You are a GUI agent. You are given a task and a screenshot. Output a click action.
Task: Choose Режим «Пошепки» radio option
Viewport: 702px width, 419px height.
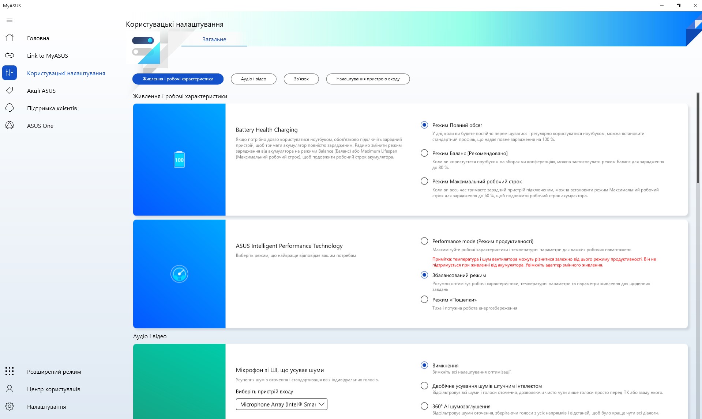424,300
